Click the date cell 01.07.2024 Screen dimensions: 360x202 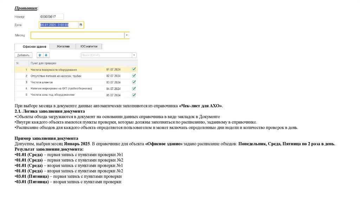click(x=114, y=69)
